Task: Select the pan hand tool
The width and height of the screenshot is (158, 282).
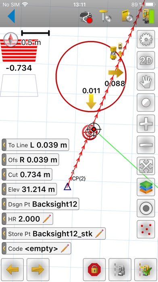Action: [x=146, y=81]
